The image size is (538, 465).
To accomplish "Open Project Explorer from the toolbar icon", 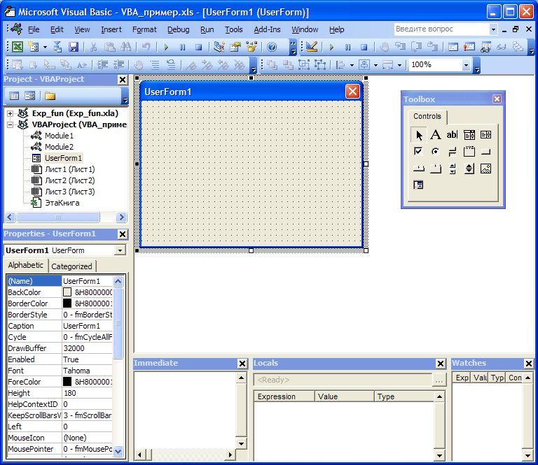I will click(219, 47).
